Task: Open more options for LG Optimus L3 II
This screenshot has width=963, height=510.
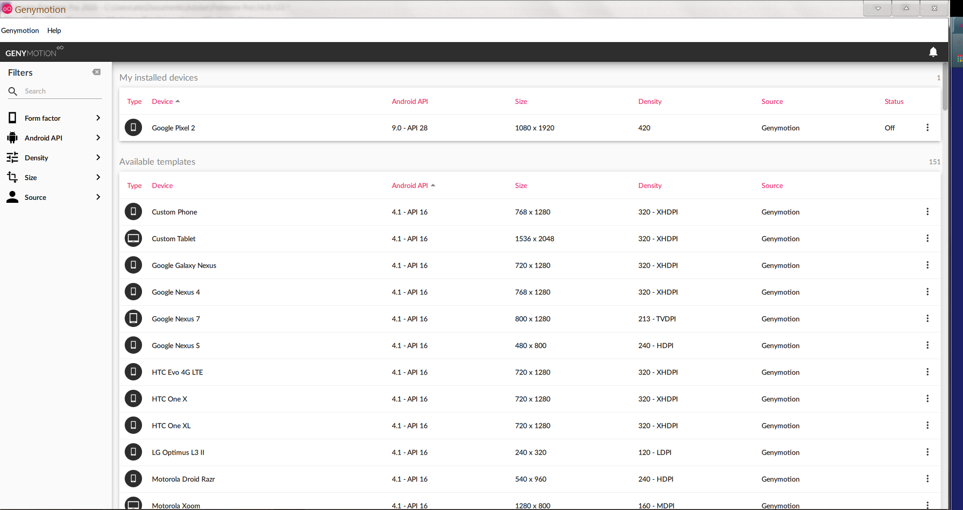Action: pos(927,452)
